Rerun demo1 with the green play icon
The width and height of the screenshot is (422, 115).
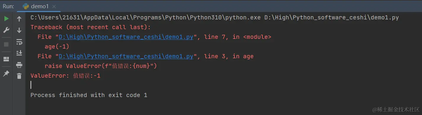6,19
